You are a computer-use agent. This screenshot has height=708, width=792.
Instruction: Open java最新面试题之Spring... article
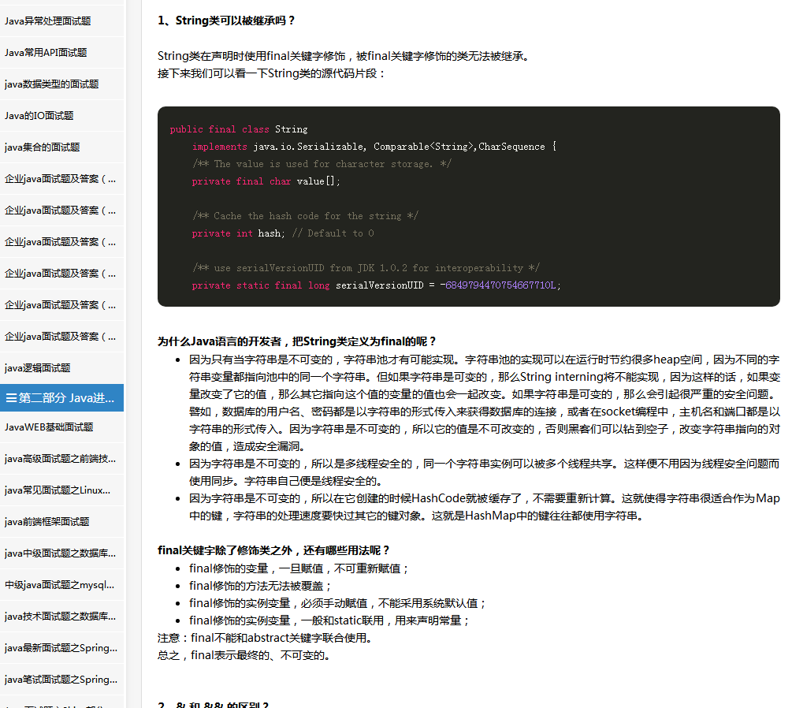[x=61, y=648]
